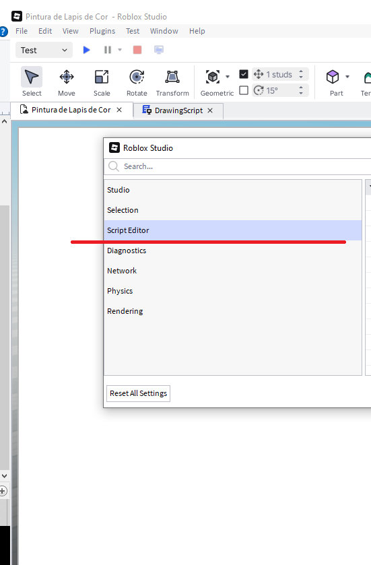Viewport: 371px width, 565px height.
Task: Decrease the rotation angle with down arrow
Action: (x=301, y=94)
